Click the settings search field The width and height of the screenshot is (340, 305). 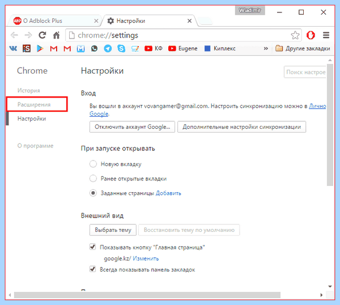(305, 72)
